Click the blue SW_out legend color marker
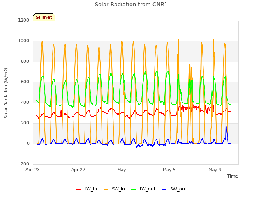Screen dimensions: 263x197 coord(164,190)
